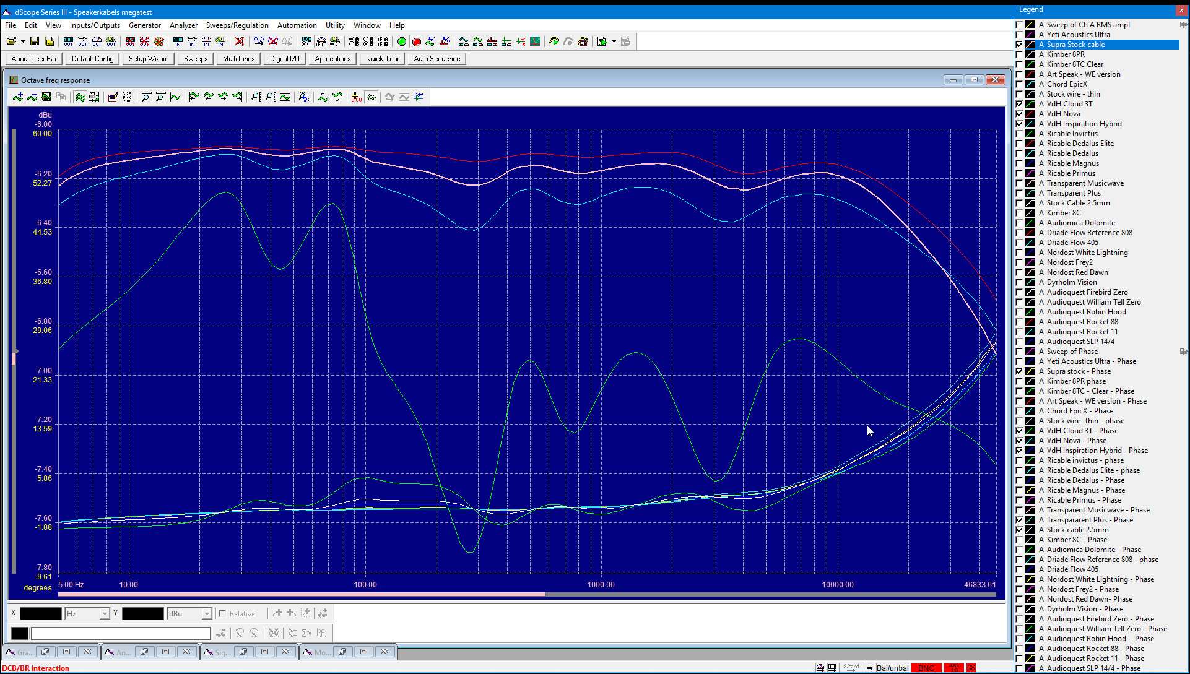Screen dimensions: 1190x674
Task: Open the Hz unit dropdown for X
Action: coord(104,613)
